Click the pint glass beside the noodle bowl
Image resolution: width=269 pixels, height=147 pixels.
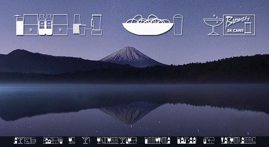point(178,25)
